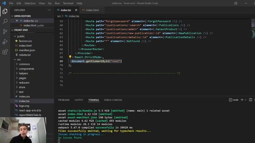Add a new terminal with plus icon
Screen dimensions: 255x143
[x=242, y=100]
